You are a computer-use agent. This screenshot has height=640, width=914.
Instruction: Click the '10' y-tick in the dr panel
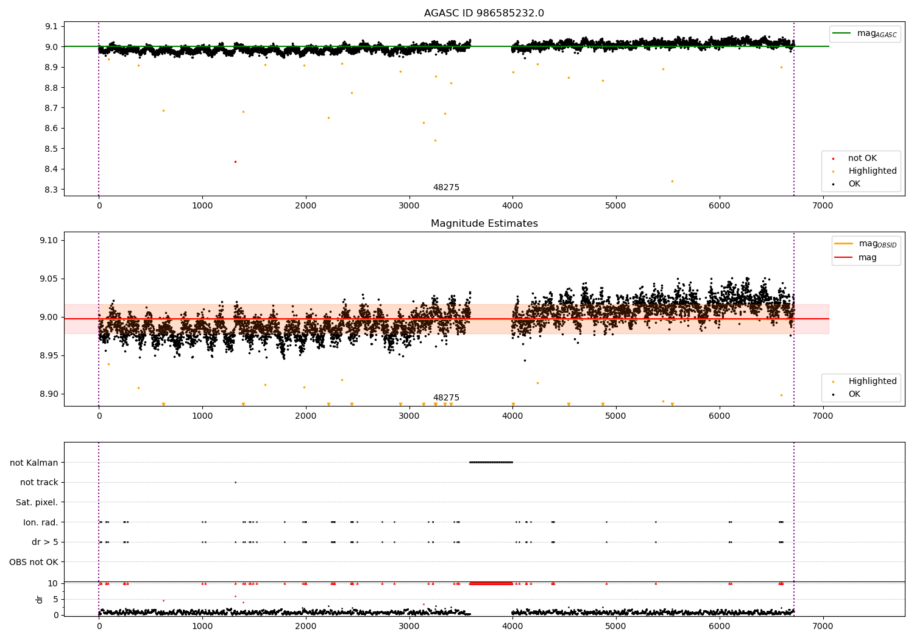[x=52, y=583]
